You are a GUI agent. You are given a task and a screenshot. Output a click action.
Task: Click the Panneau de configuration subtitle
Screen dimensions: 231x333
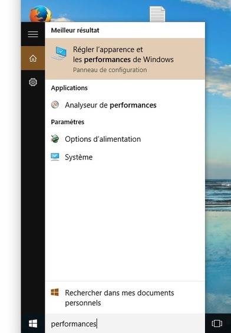click(110, 70)
